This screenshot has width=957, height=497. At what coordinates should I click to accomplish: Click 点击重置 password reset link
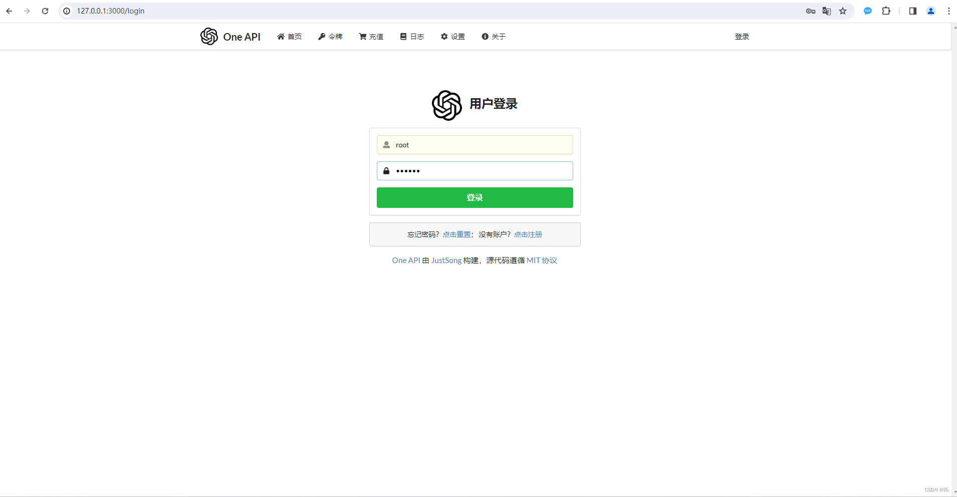(456, 234)
